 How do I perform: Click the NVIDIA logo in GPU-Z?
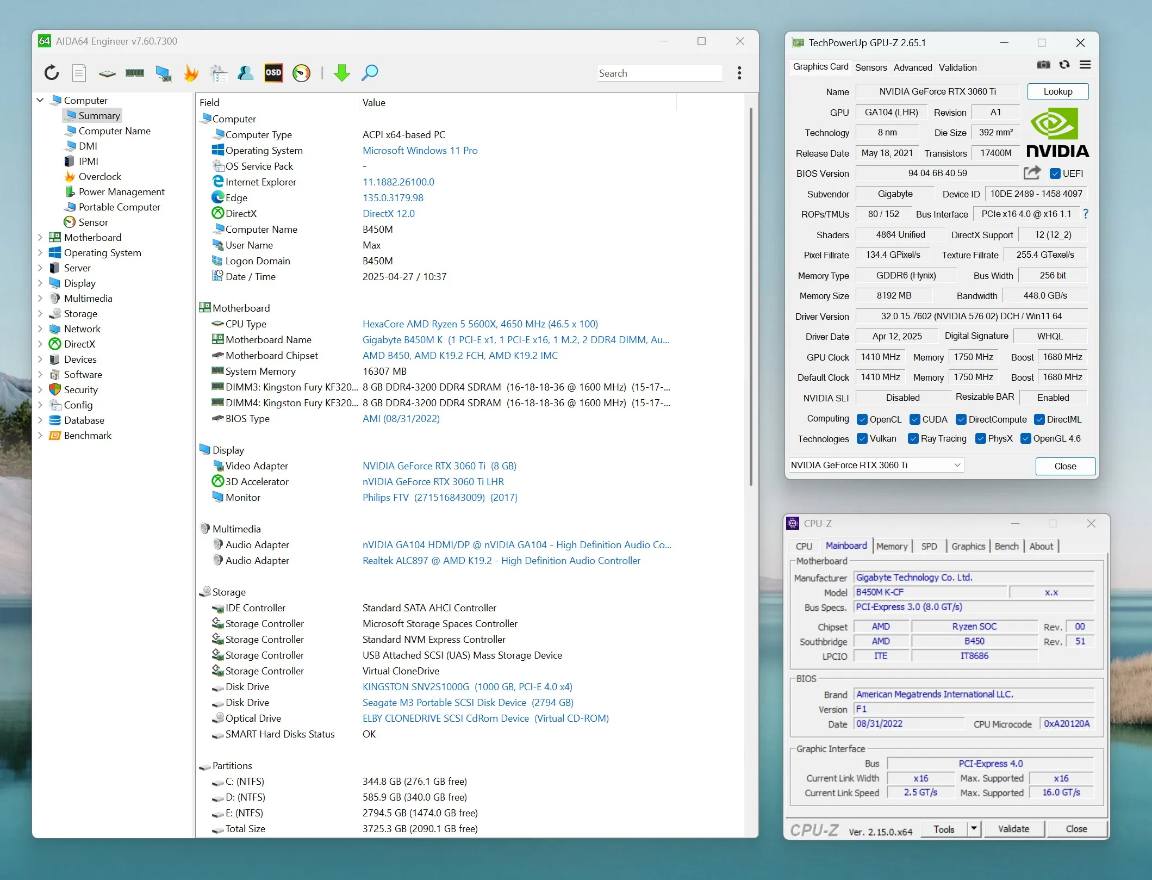point(1057,132)
